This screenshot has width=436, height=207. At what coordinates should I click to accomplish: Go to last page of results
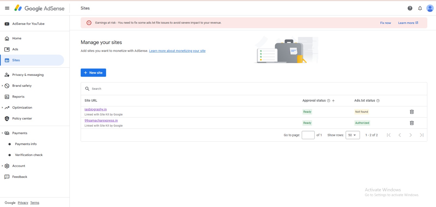pos(422,135)
